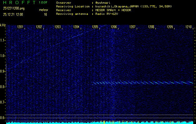Select the 1210 time marker
Viewport: 196px width, 124px height.
tap(188, 27)
